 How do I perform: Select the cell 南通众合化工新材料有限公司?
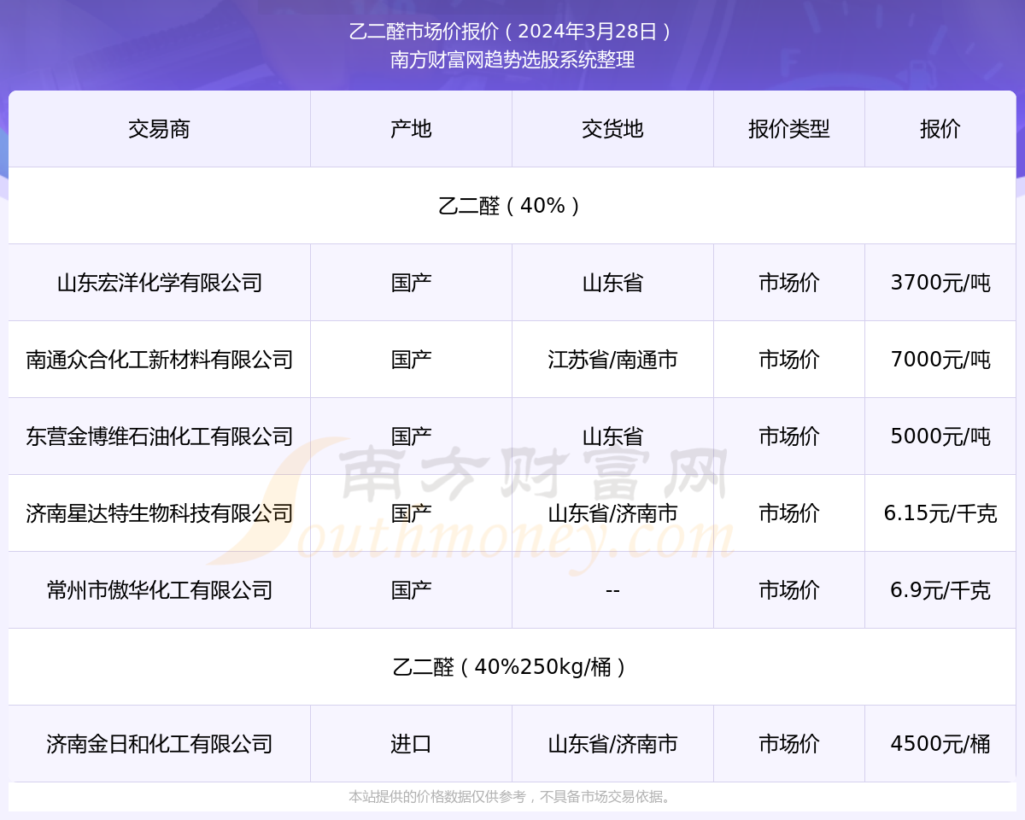coord(160,360)
